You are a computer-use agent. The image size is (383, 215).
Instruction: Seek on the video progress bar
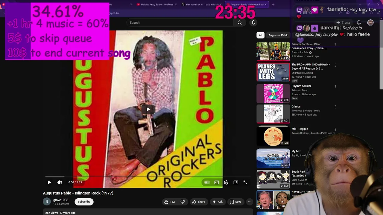(x=148, y=176)
